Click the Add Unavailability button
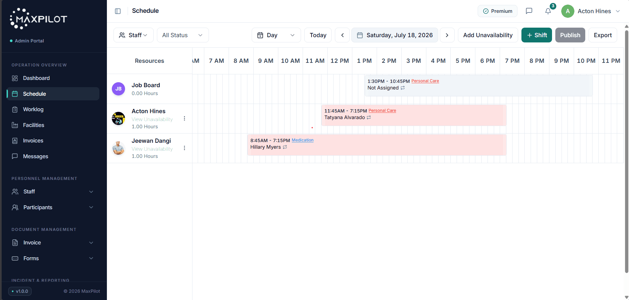Screen dimensions: 629x300 click(488, 35)
